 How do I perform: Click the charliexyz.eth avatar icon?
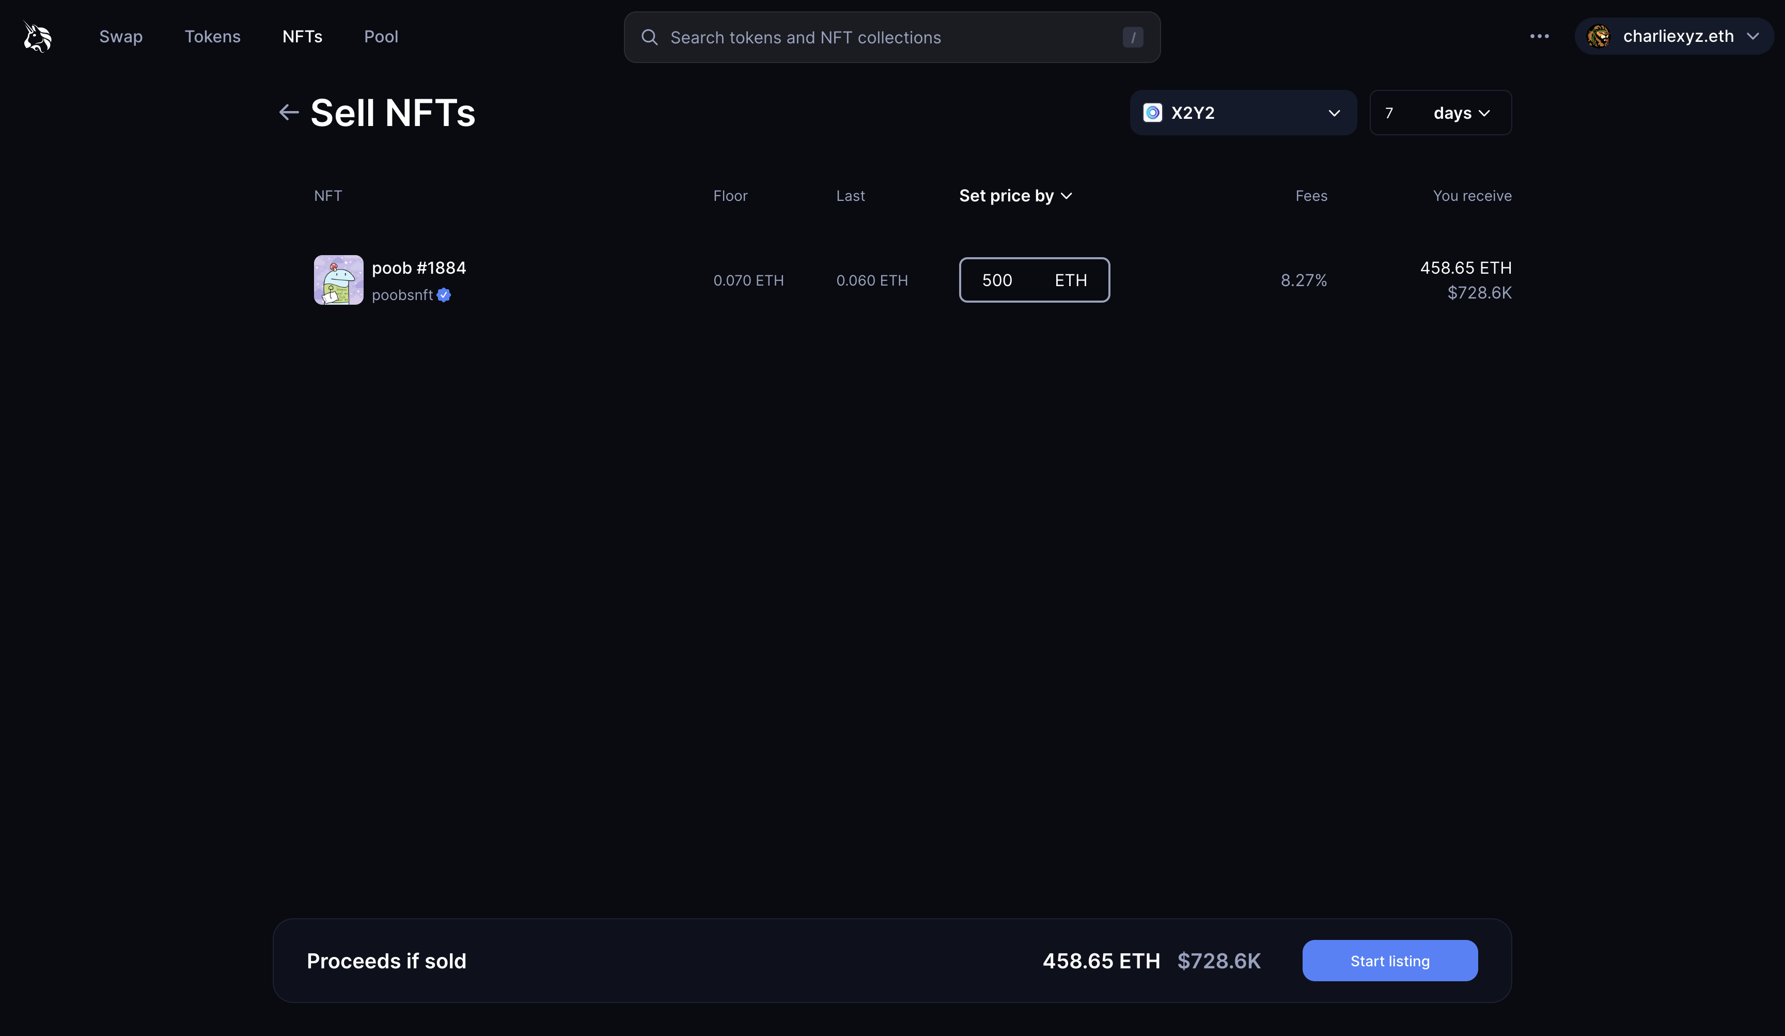(1598, 37)
